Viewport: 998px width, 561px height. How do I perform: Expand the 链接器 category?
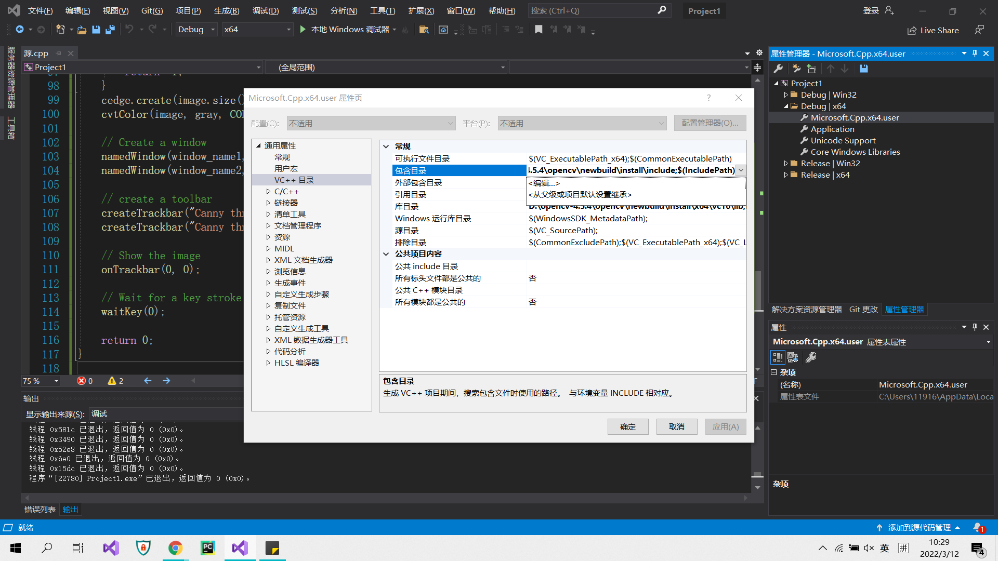pos(268,203)
